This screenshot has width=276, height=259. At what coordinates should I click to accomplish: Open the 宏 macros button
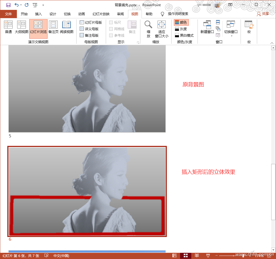(x=249, y=27)
